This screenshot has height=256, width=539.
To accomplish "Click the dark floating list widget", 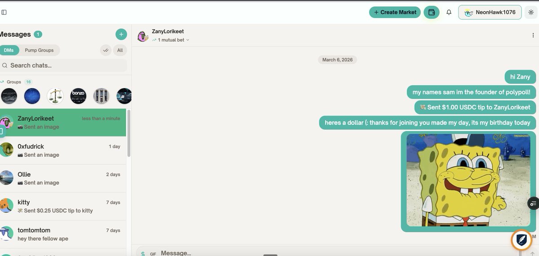I will point(533,203).
